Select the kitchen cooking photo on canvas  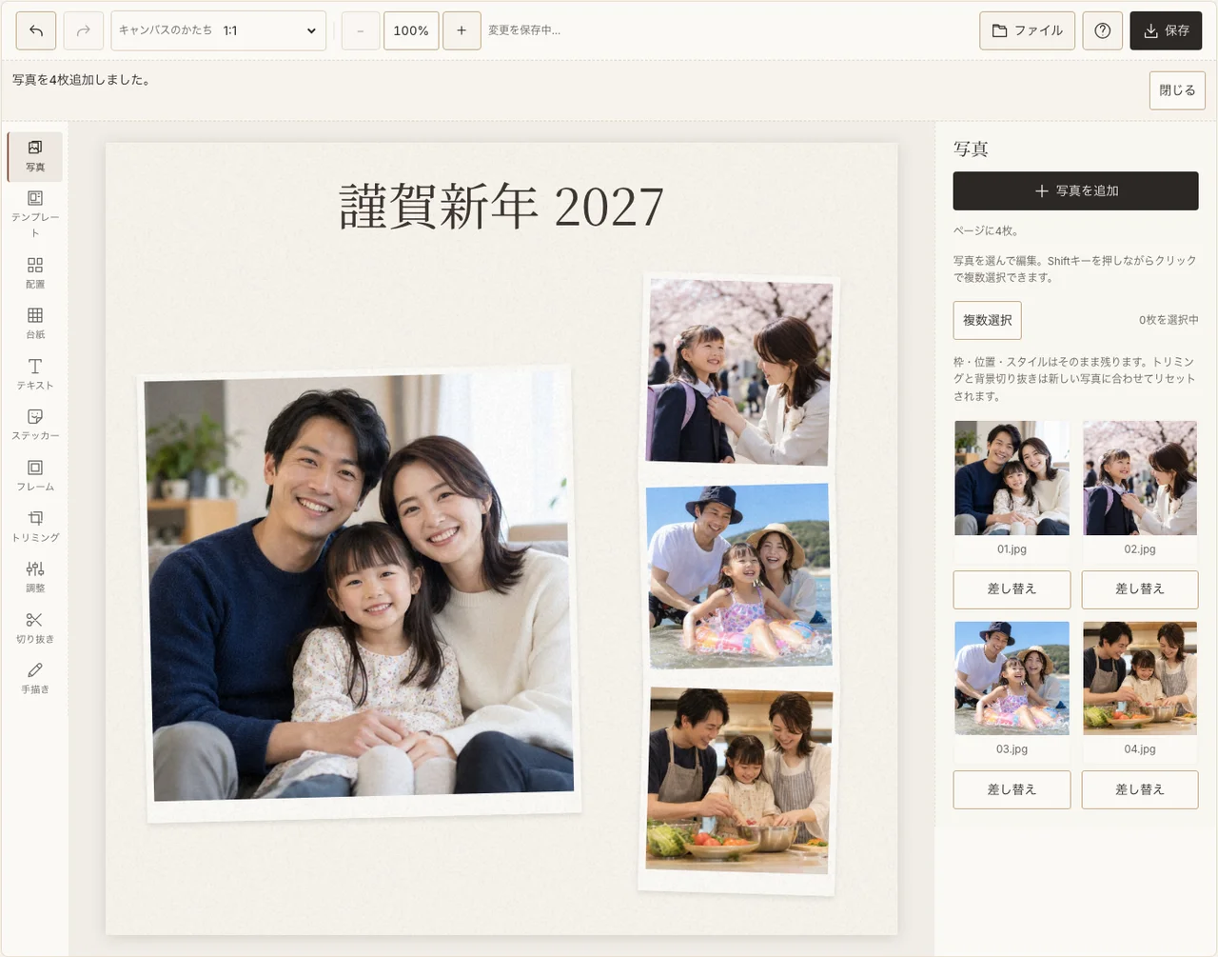737,781
